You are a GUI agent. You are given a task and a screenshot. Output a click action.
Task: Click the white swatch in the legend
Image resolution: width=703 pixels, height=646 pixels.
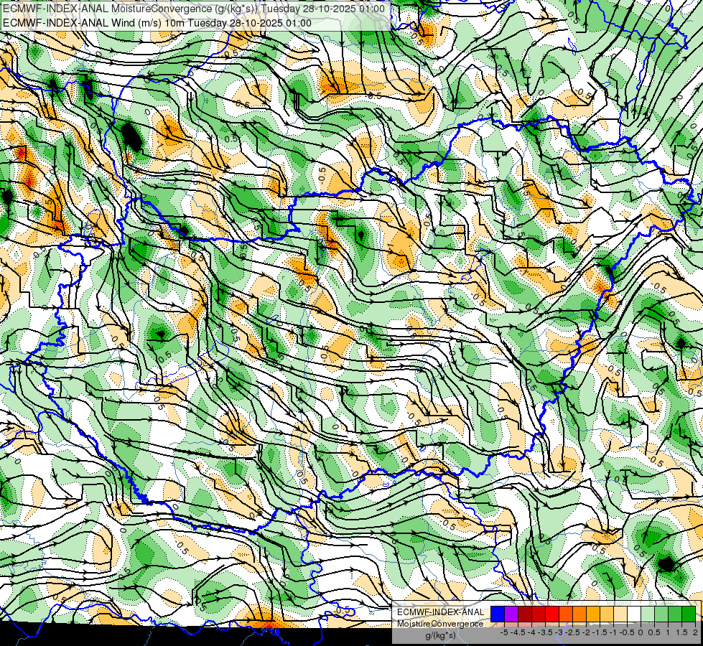click(x=634, y=614)
